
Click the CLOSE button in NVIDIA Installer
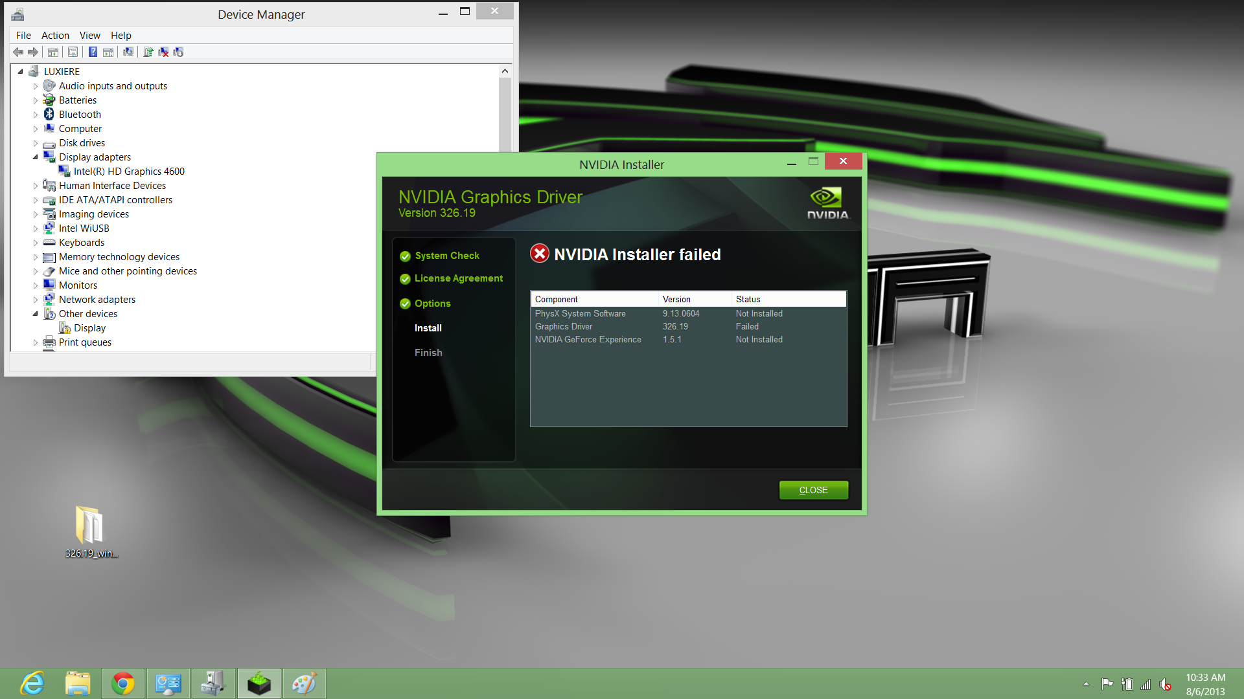point(813,490)
